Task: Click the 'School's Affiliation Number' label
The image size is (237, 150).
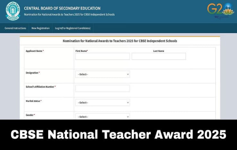Action: tap(41, 87)
